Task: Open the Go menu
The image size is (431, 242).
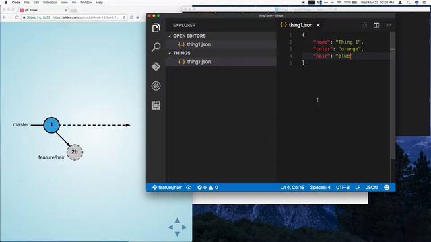Action: pyautogui.click(x=74, y=3)
